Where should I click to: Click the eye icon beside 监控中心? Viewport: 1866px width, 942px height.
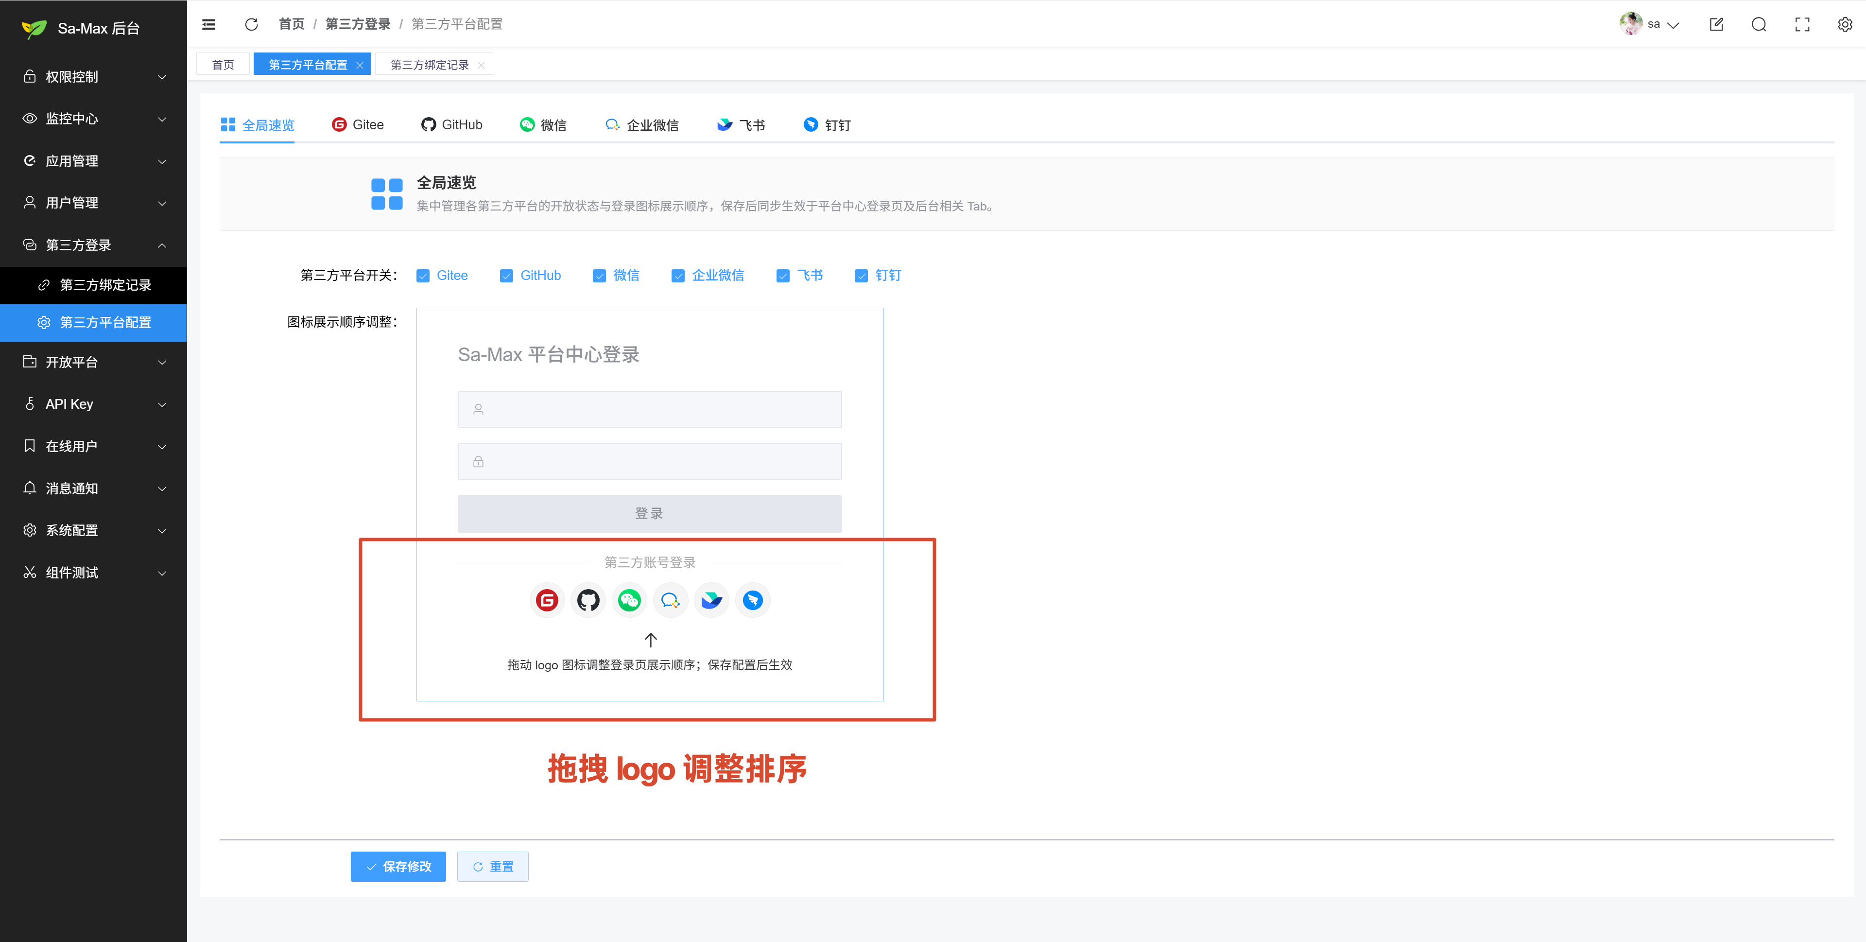point(30,118)
